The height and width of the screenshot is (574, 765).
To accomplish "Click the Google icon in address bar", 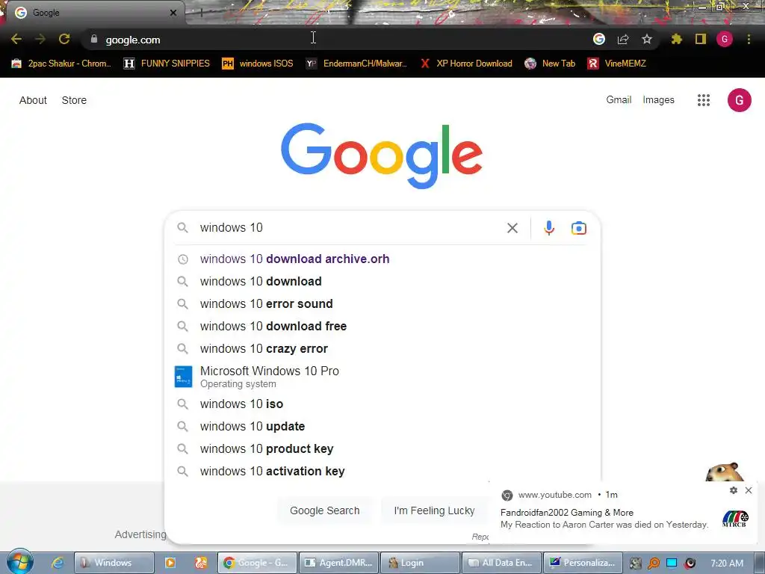I will coord(599,39).
